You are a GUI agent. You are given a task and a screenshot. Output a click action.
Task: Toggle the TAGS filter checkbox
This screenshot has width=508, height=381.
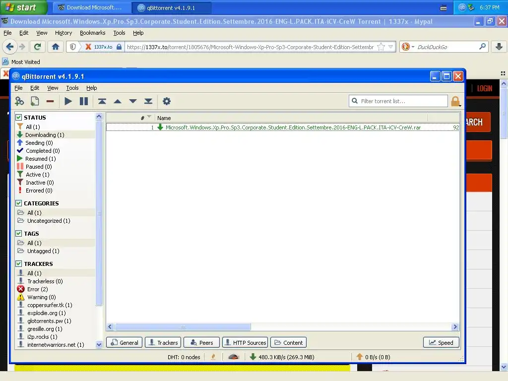19,233
